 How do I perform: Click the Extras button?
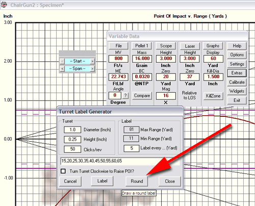[237, 73]
